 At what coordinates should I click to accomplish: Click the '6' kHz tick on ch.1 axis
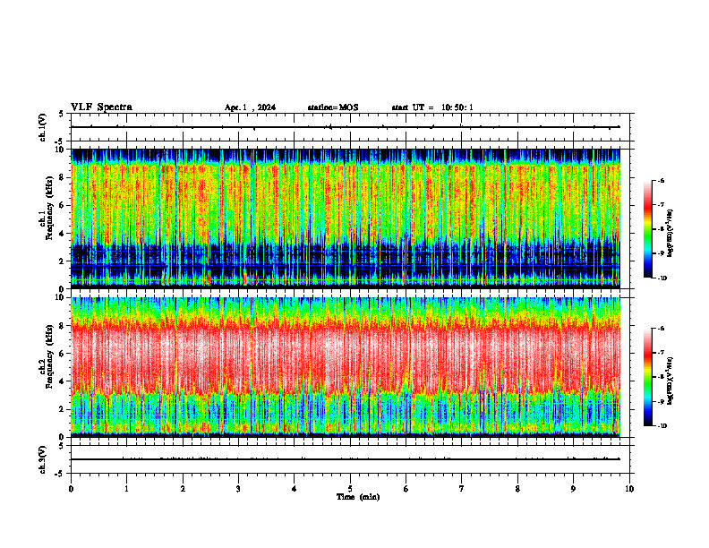tap(63, 205)
